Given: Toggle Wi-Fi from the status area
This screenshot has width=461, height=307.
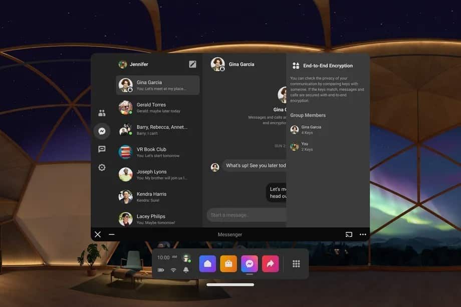Looking at the screenshot, I should pyautogui.click(x=173, y=269).
